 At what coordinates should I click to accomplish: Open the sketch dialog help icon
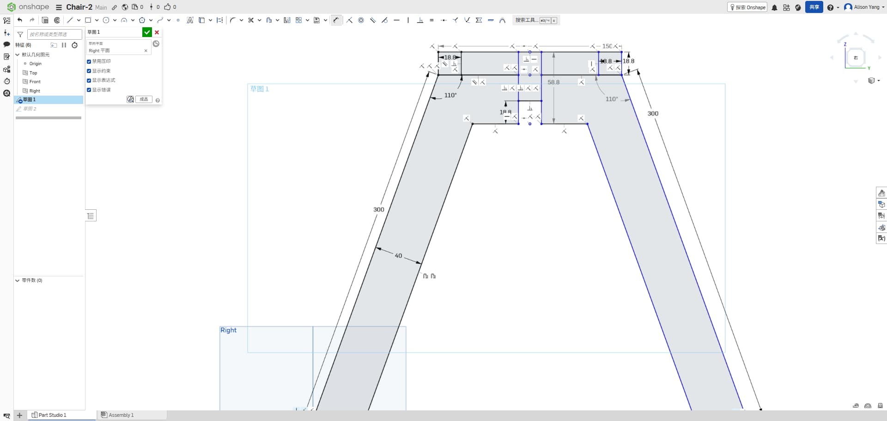(x=158, y=100)
